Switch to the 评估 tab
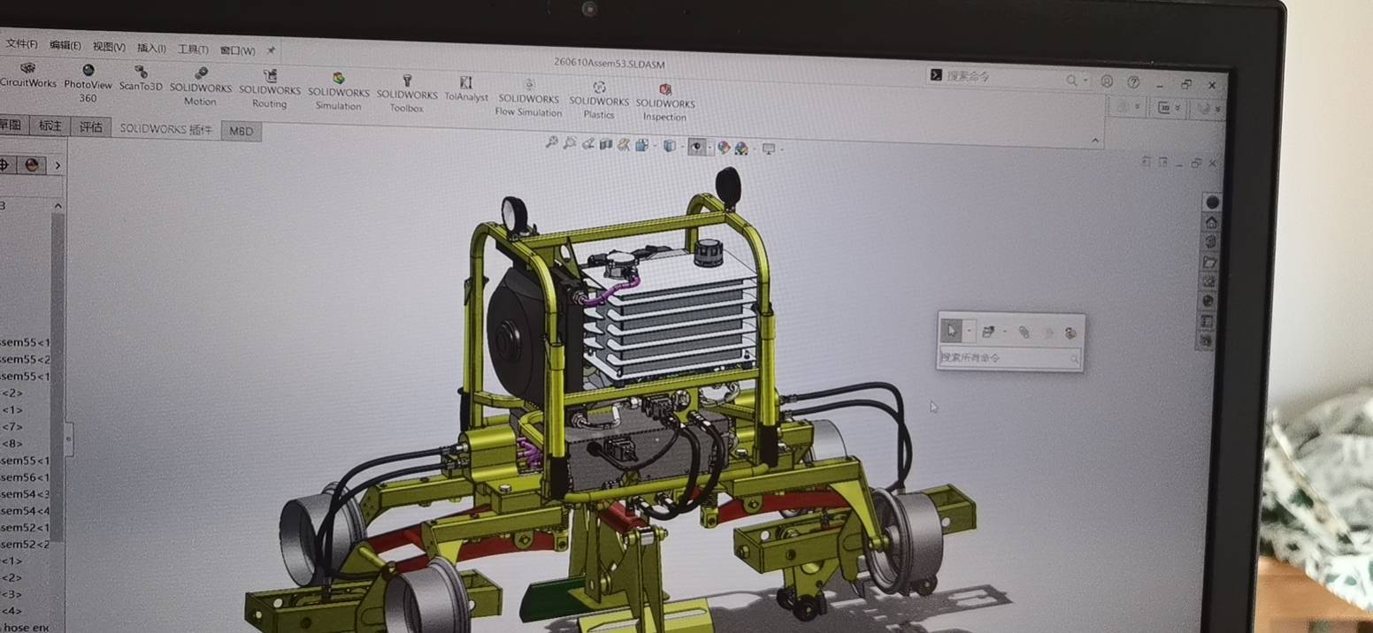 click(x=90, y=127)
